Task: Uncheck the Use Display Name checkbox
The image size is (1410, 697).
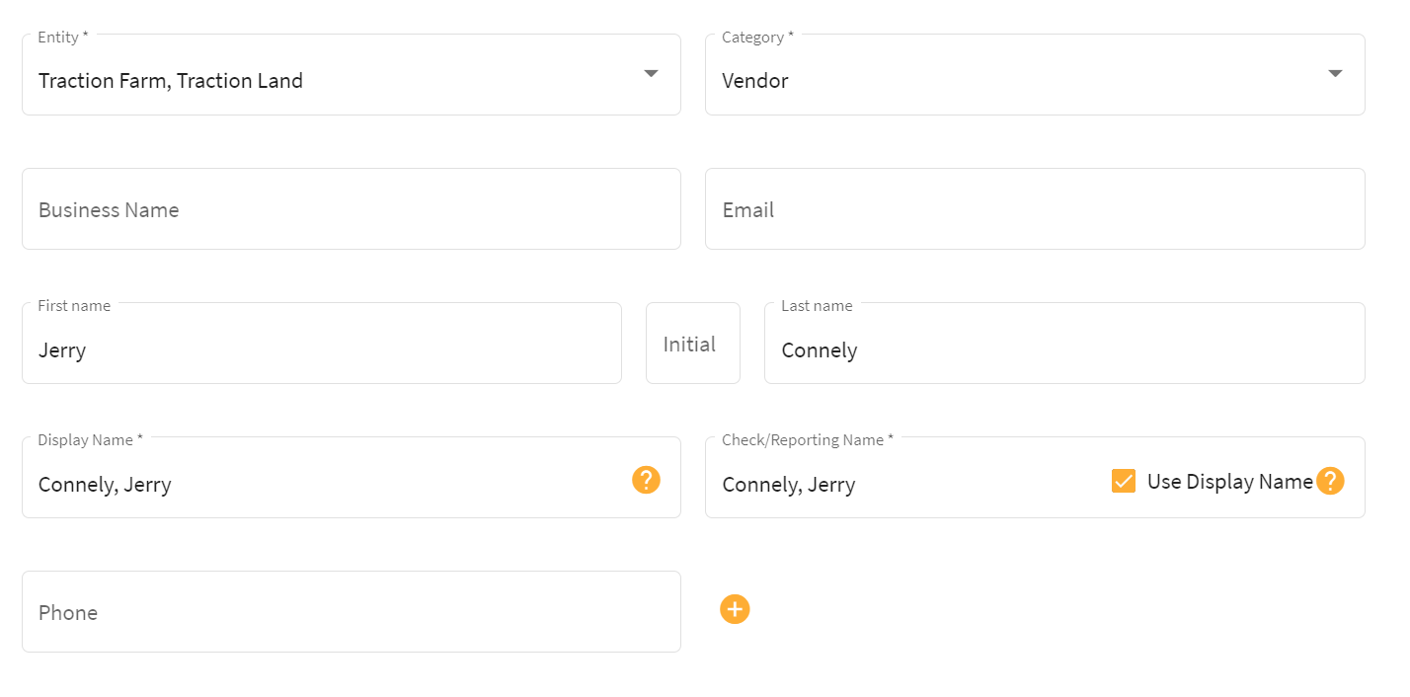Action: point(1124,481)
